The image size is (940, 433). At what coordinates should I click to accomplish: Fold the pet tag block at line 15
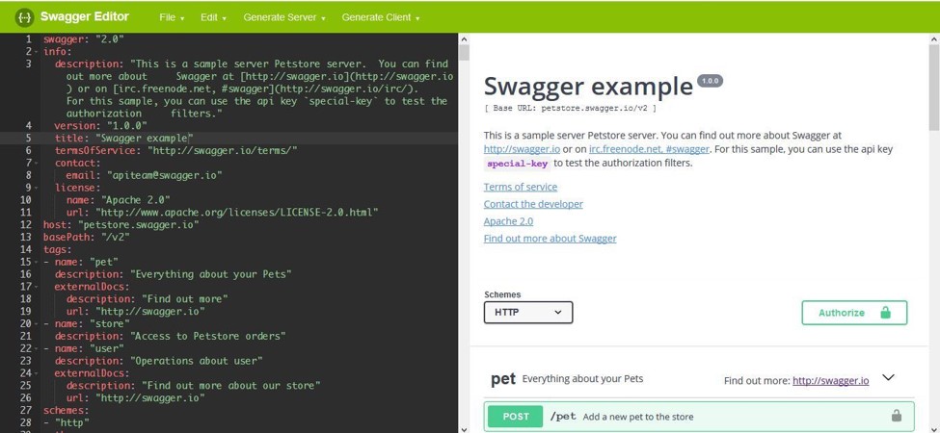point(36,262)
